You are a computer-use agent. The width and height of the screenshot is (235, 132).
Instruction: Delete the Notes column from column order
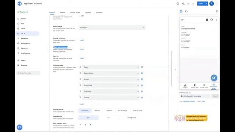142,79
